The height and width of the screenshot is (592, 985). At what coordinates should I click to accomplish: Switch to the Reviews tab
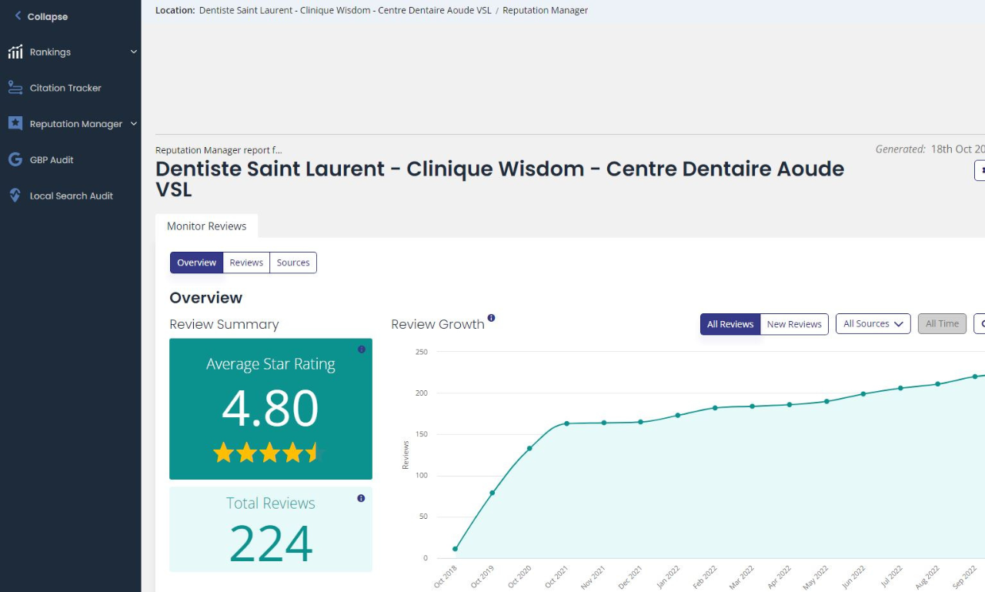(x=246, y=263)
